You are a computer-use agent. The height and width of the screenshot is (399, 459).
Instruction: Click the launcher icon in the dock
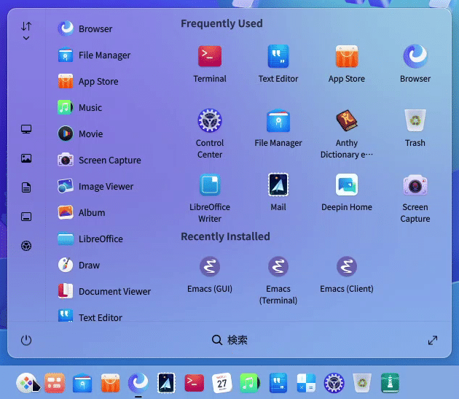pyautogui.click(x=28, y=383)
